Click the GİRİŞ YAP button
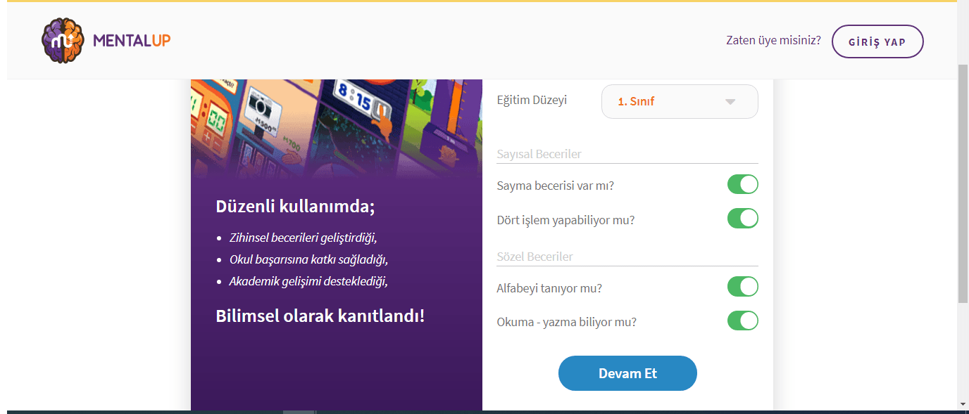 tap(877, 41)
